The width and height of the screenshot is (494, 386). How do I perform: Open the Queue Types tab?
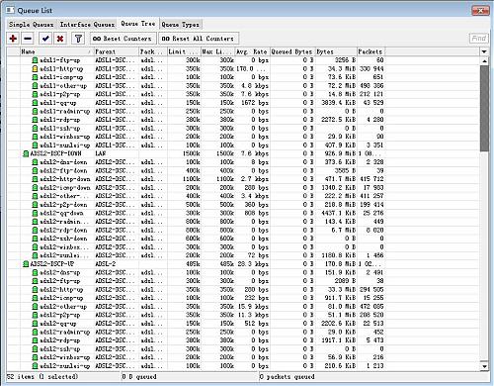[180, 25]
